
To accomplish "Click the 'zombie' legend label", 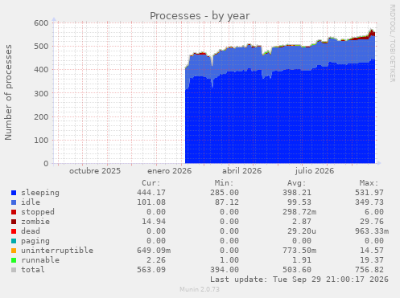I will click(35, 222).
